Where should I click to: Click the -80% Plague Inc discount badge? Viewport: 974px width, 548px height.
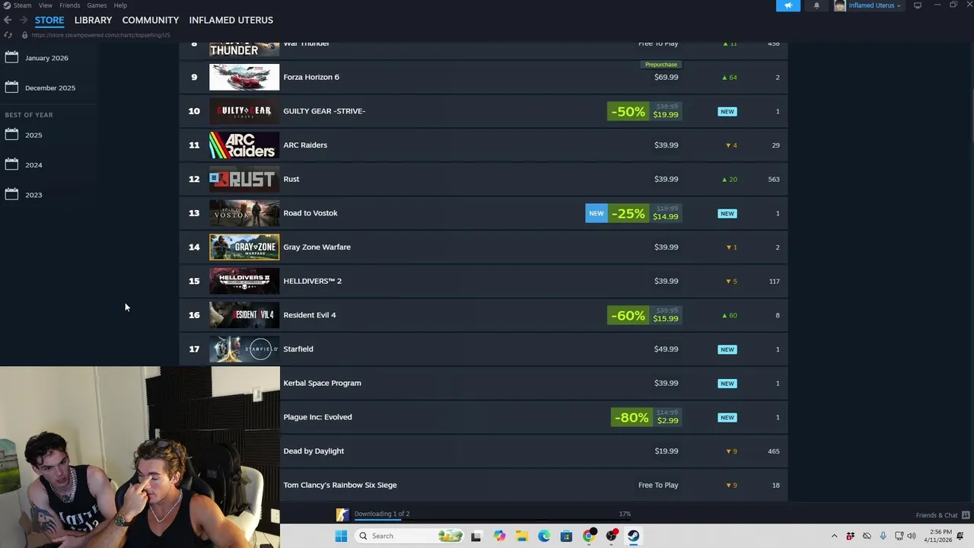pos(632,417)
